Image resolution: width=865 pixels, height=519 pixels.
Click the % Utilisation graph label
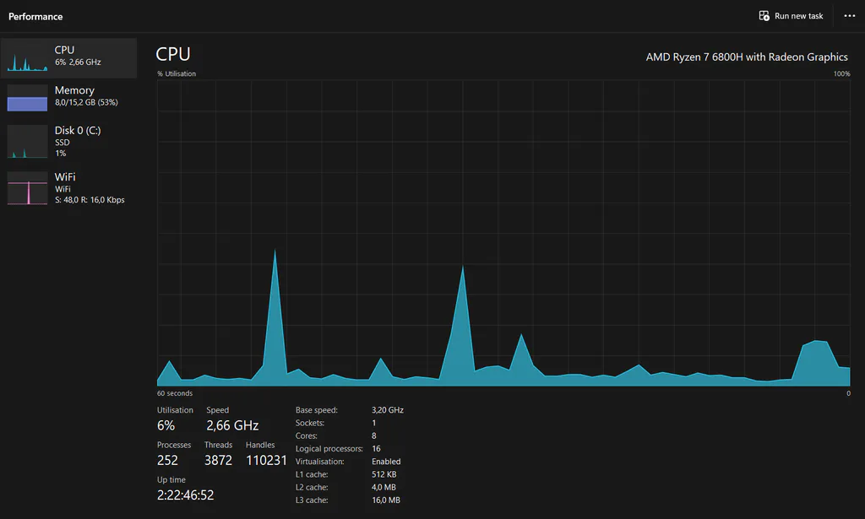click(x=177, y=73)
